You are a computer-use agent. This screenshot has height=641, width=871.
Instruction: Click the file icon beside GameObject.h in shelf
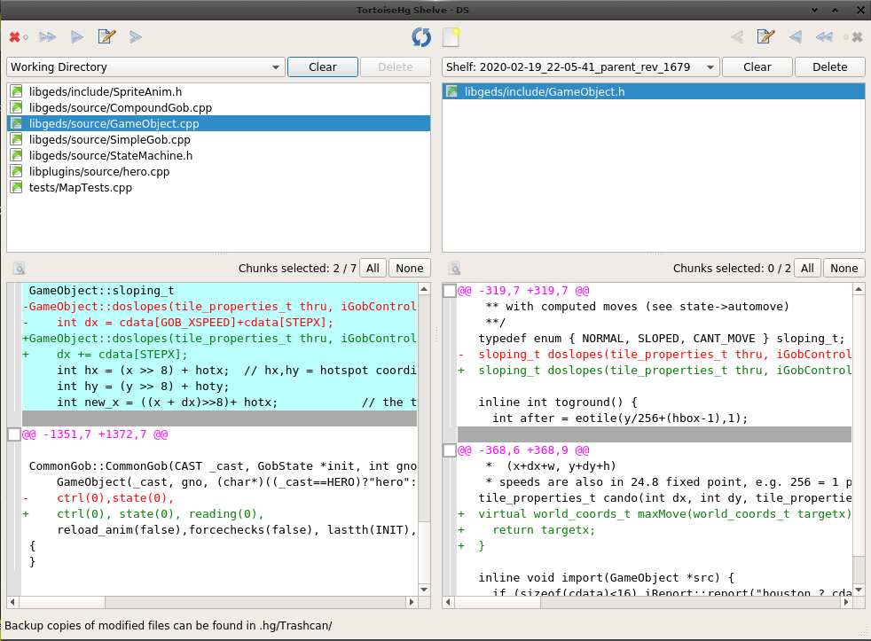pos(452,91)
